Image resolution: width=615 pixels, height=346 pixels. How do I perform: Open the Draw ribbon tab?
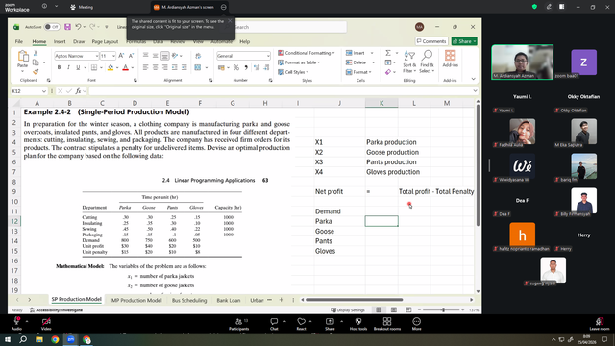(79, 41)
